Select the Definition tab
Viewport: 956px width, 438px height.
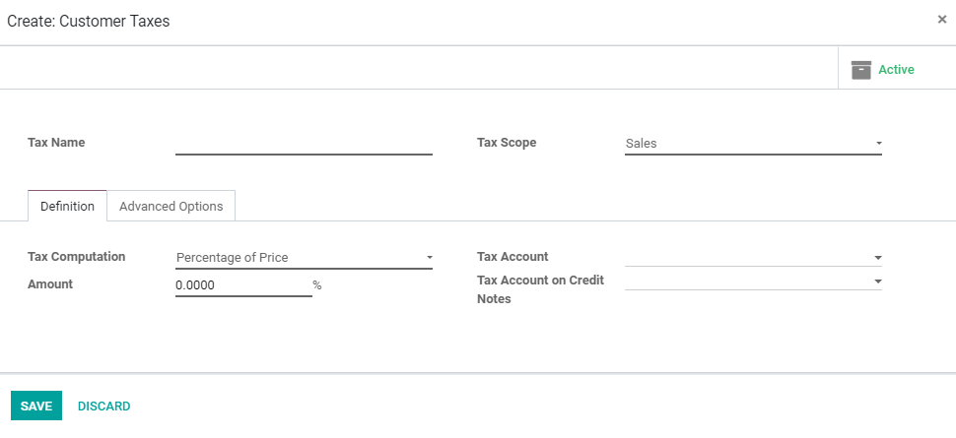[67, 206]
